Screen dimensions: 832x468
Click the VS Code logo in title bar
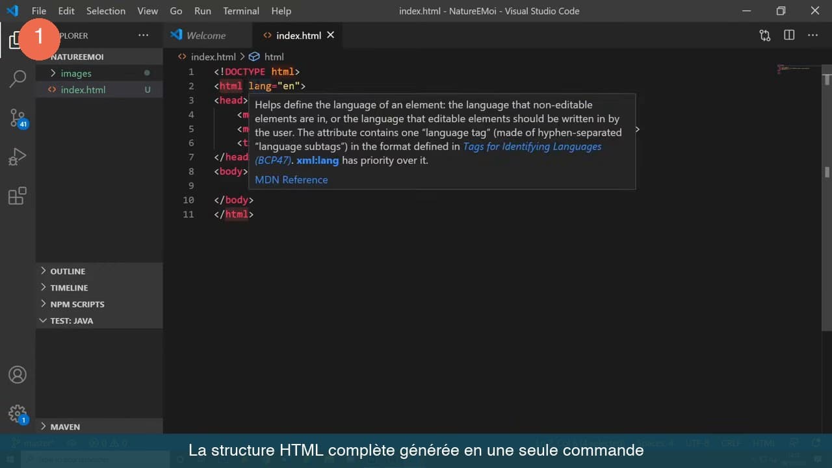click(x=12, y=11)
